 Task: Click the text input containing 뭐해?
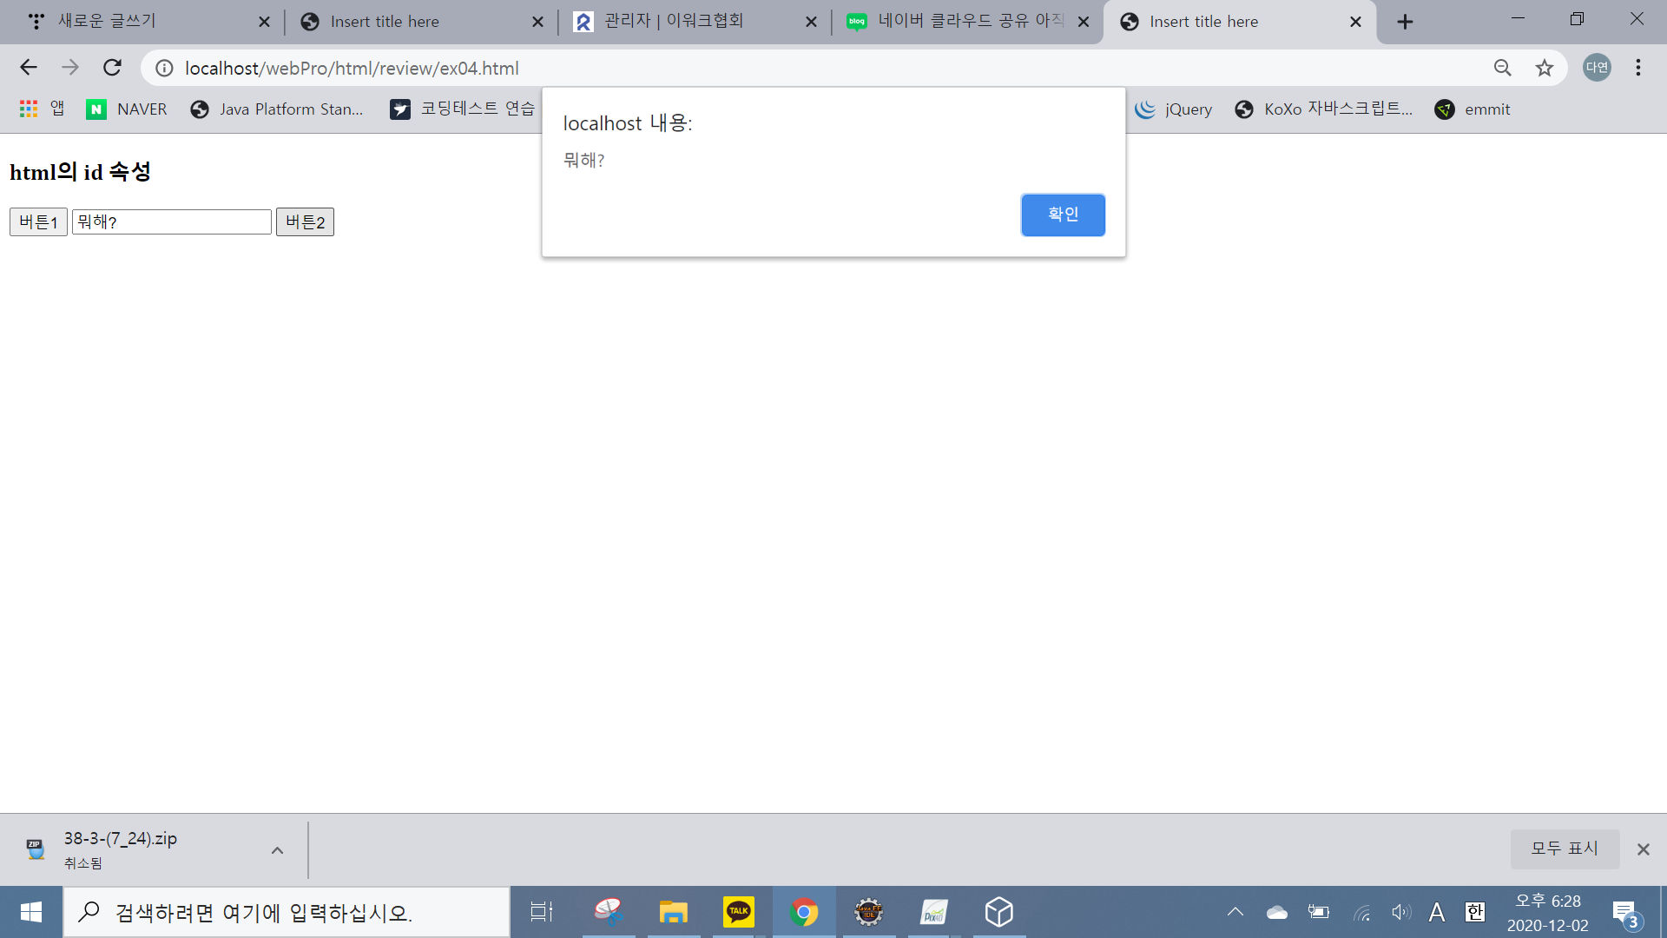point(171,222)
